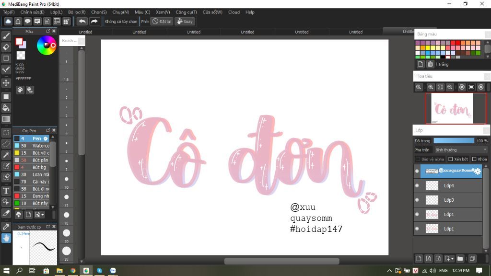
Task: Click the taskbar clock showing 12:59 PM
Action: pyautogui.click(x=461, y=270)
